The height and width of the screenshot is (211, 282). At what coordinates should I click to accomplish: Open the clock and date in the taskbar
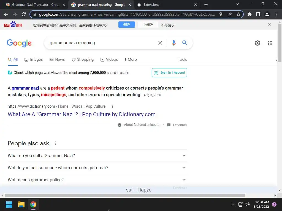(x=261, y=204)
